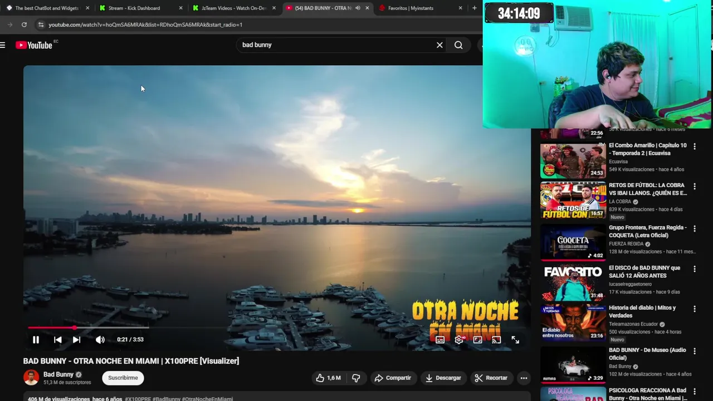713x401 pixels.
Task: Toggle subtitles in the player
Action: (x=440, y=340)
